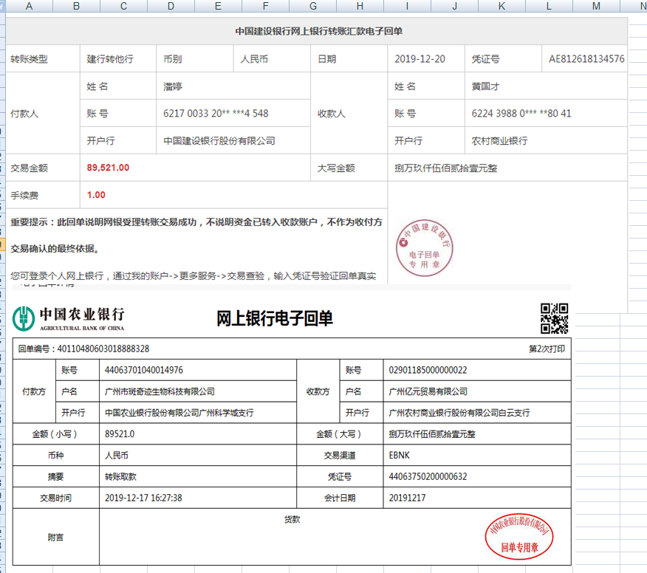Click the payer name 潘婷 cell
647x573 pixels.
point(173,86)
